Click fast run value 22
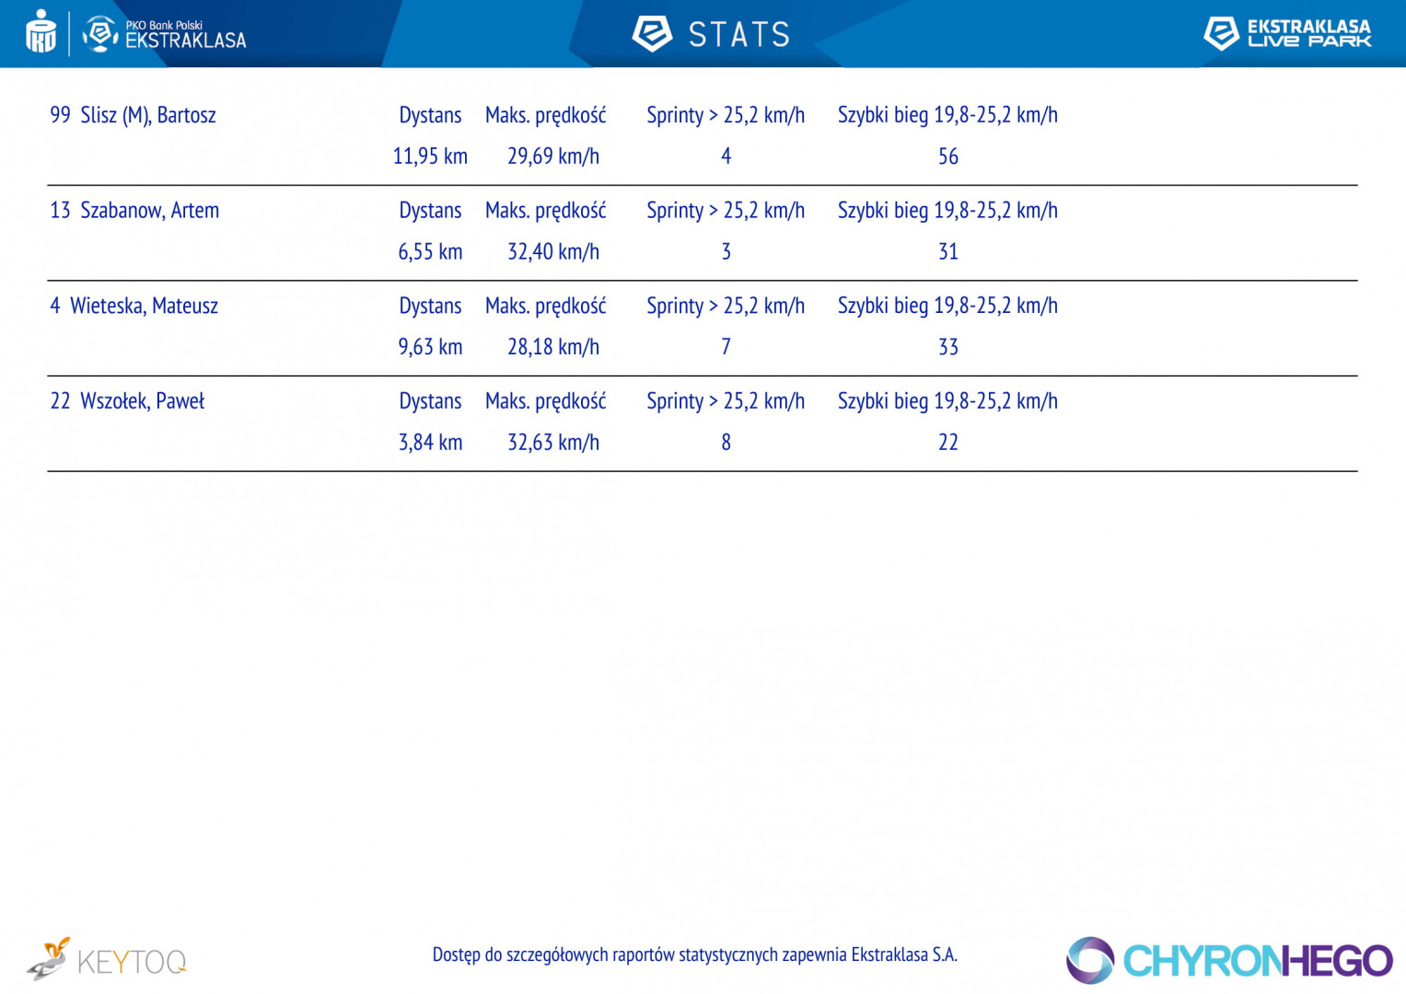This screenshot has width=1406, height=994. 948,443
